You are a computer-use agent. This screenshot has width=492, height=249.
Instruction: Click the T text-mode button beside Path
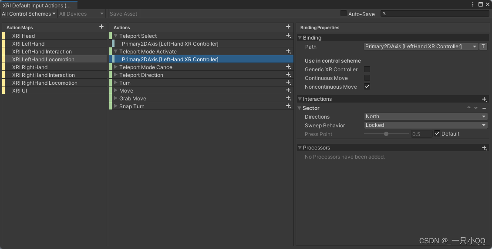(483, 46)
